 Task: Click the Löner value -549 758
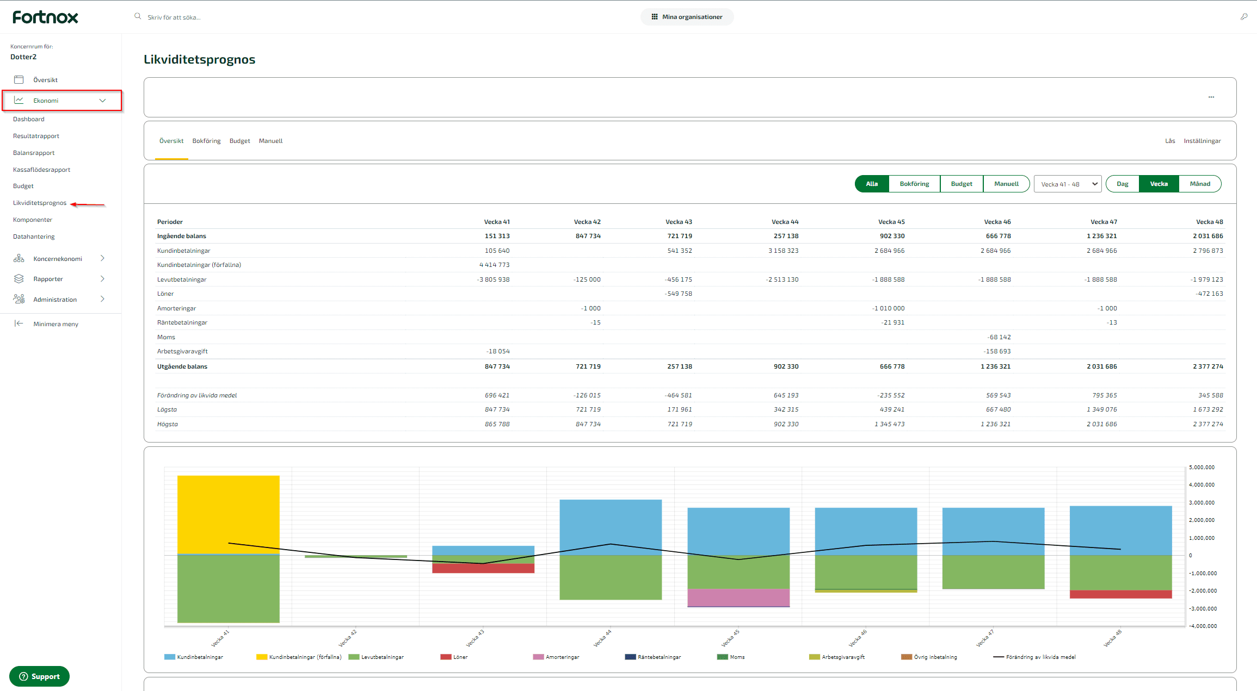(678, 294)
